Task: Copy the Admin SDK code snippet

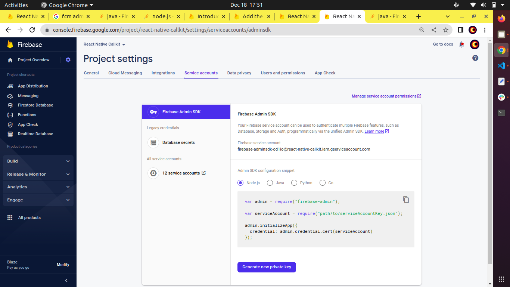Action: click(406, 200)
